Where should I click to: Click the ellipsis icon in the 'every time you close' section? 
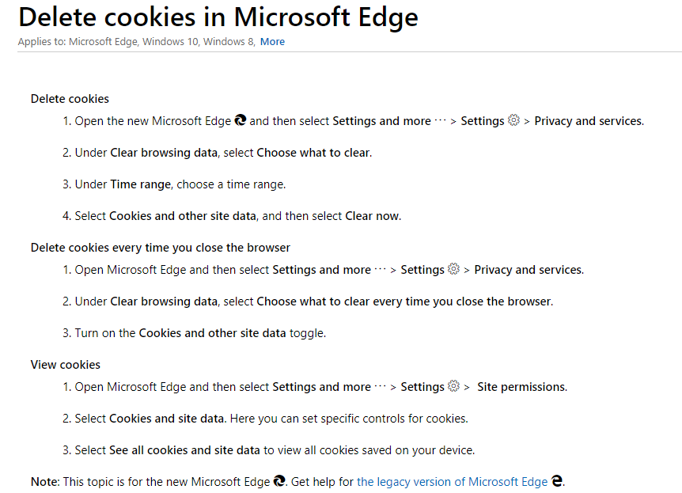380,270
